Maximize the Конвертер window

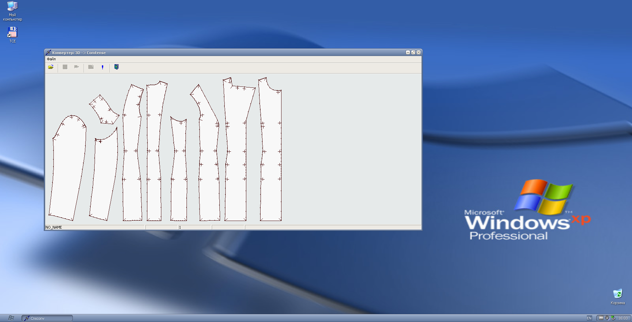(413, 52)
